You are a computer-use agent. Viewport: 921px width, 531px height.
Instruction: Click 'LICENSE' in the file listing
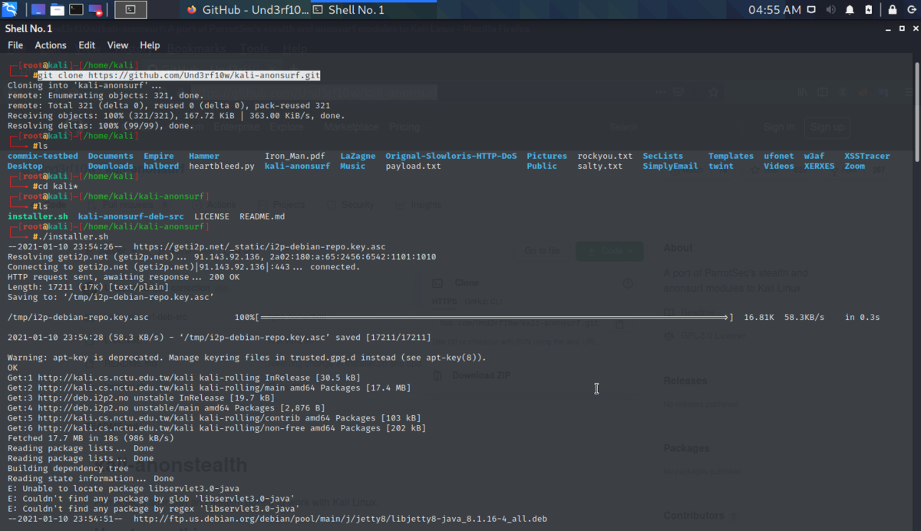click(211, 216)
